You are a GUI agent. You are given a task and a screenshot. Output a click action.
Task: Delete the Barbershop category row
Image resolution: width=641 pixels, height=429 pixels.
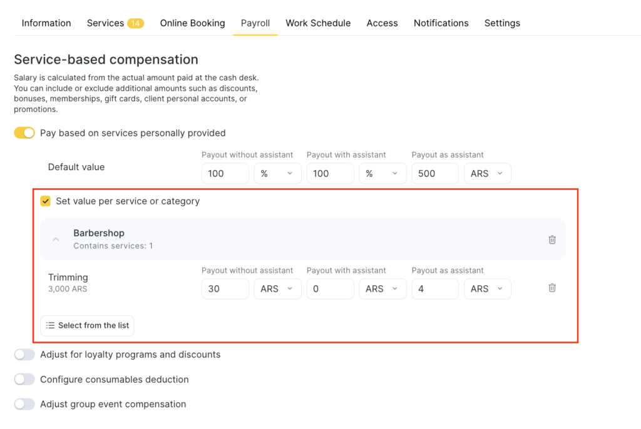(551, 240)
